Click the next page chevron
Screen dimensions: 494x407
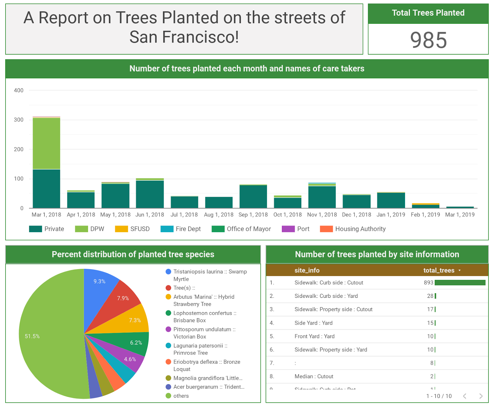tap(480, 396)
